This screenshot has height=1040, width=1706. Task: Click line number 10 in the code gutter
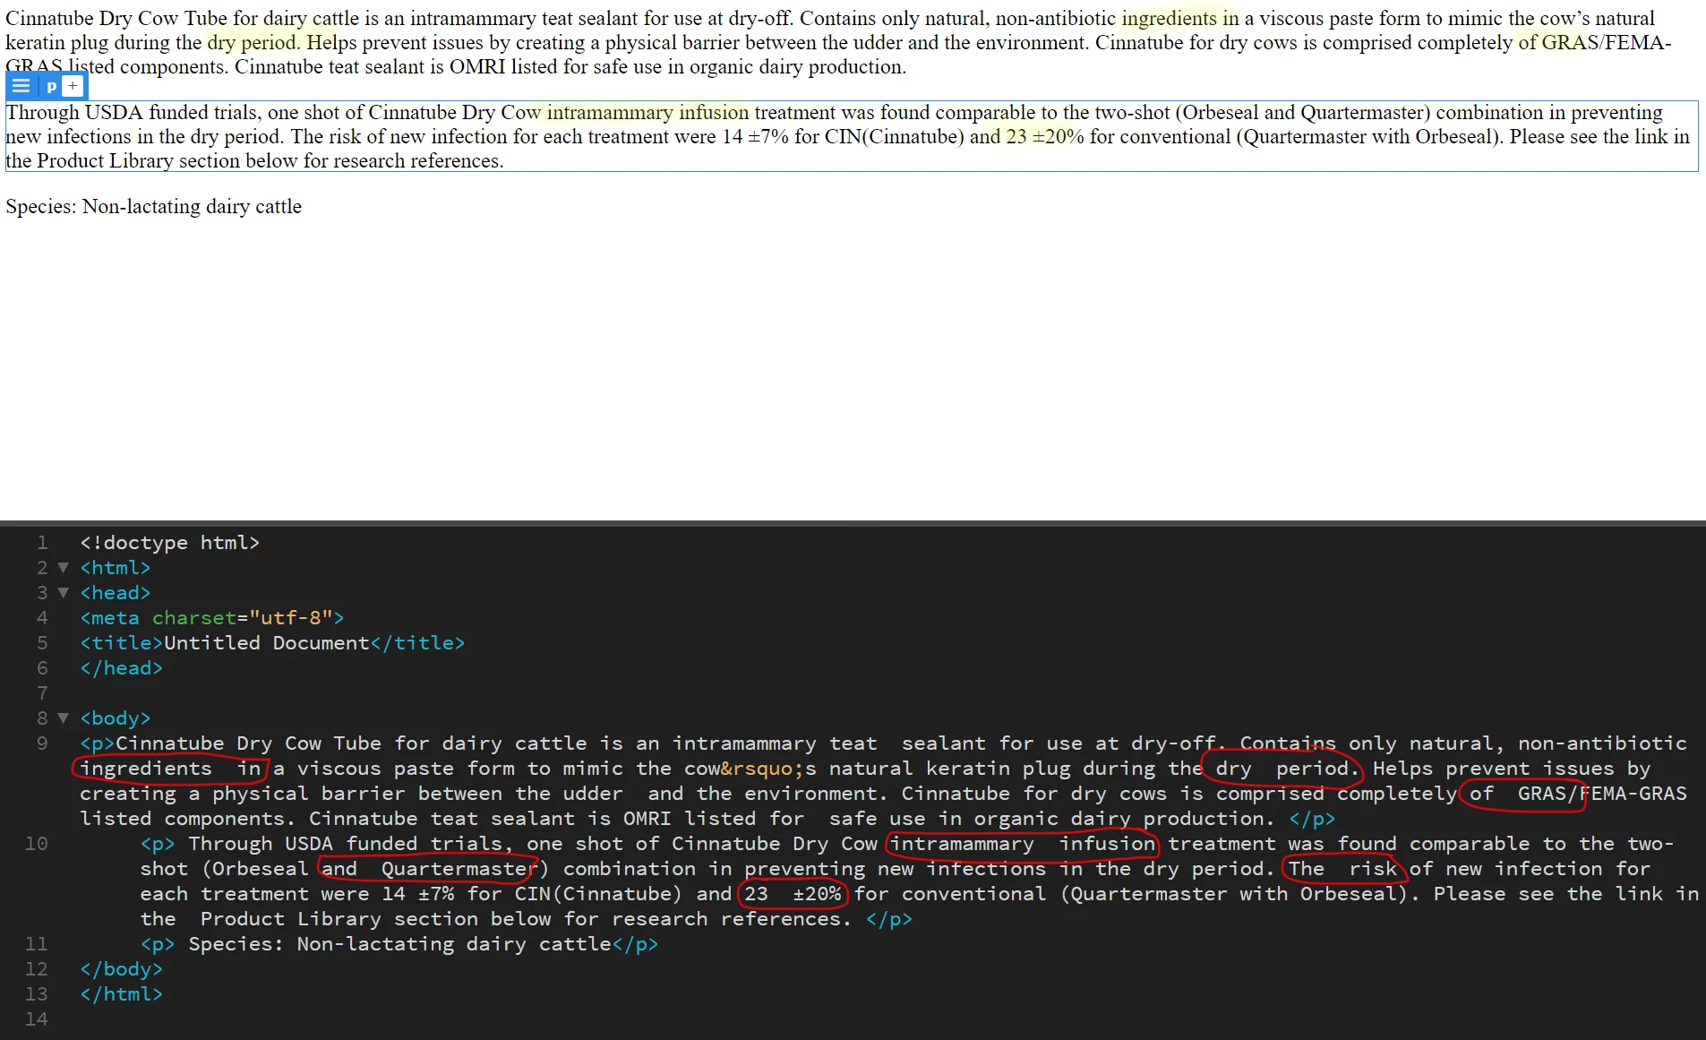coord(37,843)
